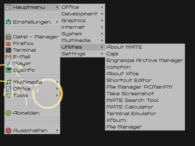Launch File Manager PCManFM

pos(145,87)
